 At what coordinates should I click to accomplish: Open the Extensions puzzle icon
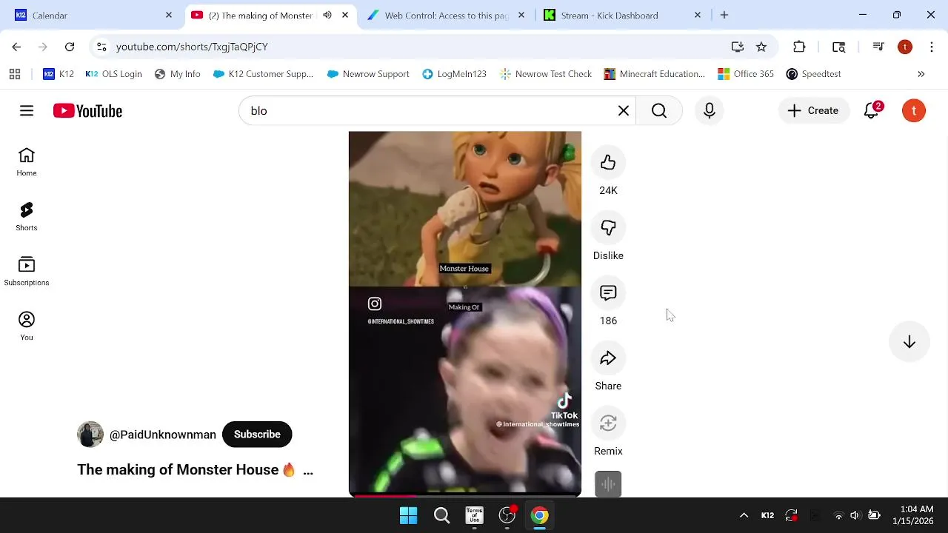[x=799, y=47]
